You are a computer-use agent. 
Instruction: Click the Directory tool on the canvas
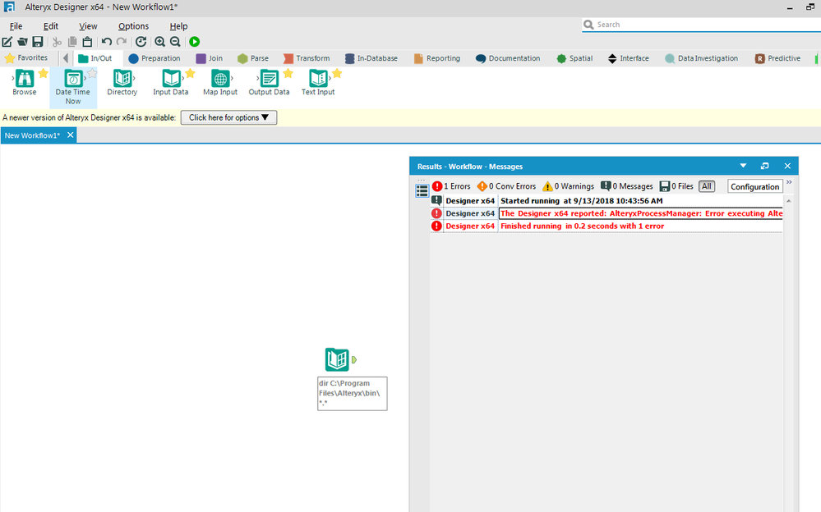click(337, 360)
